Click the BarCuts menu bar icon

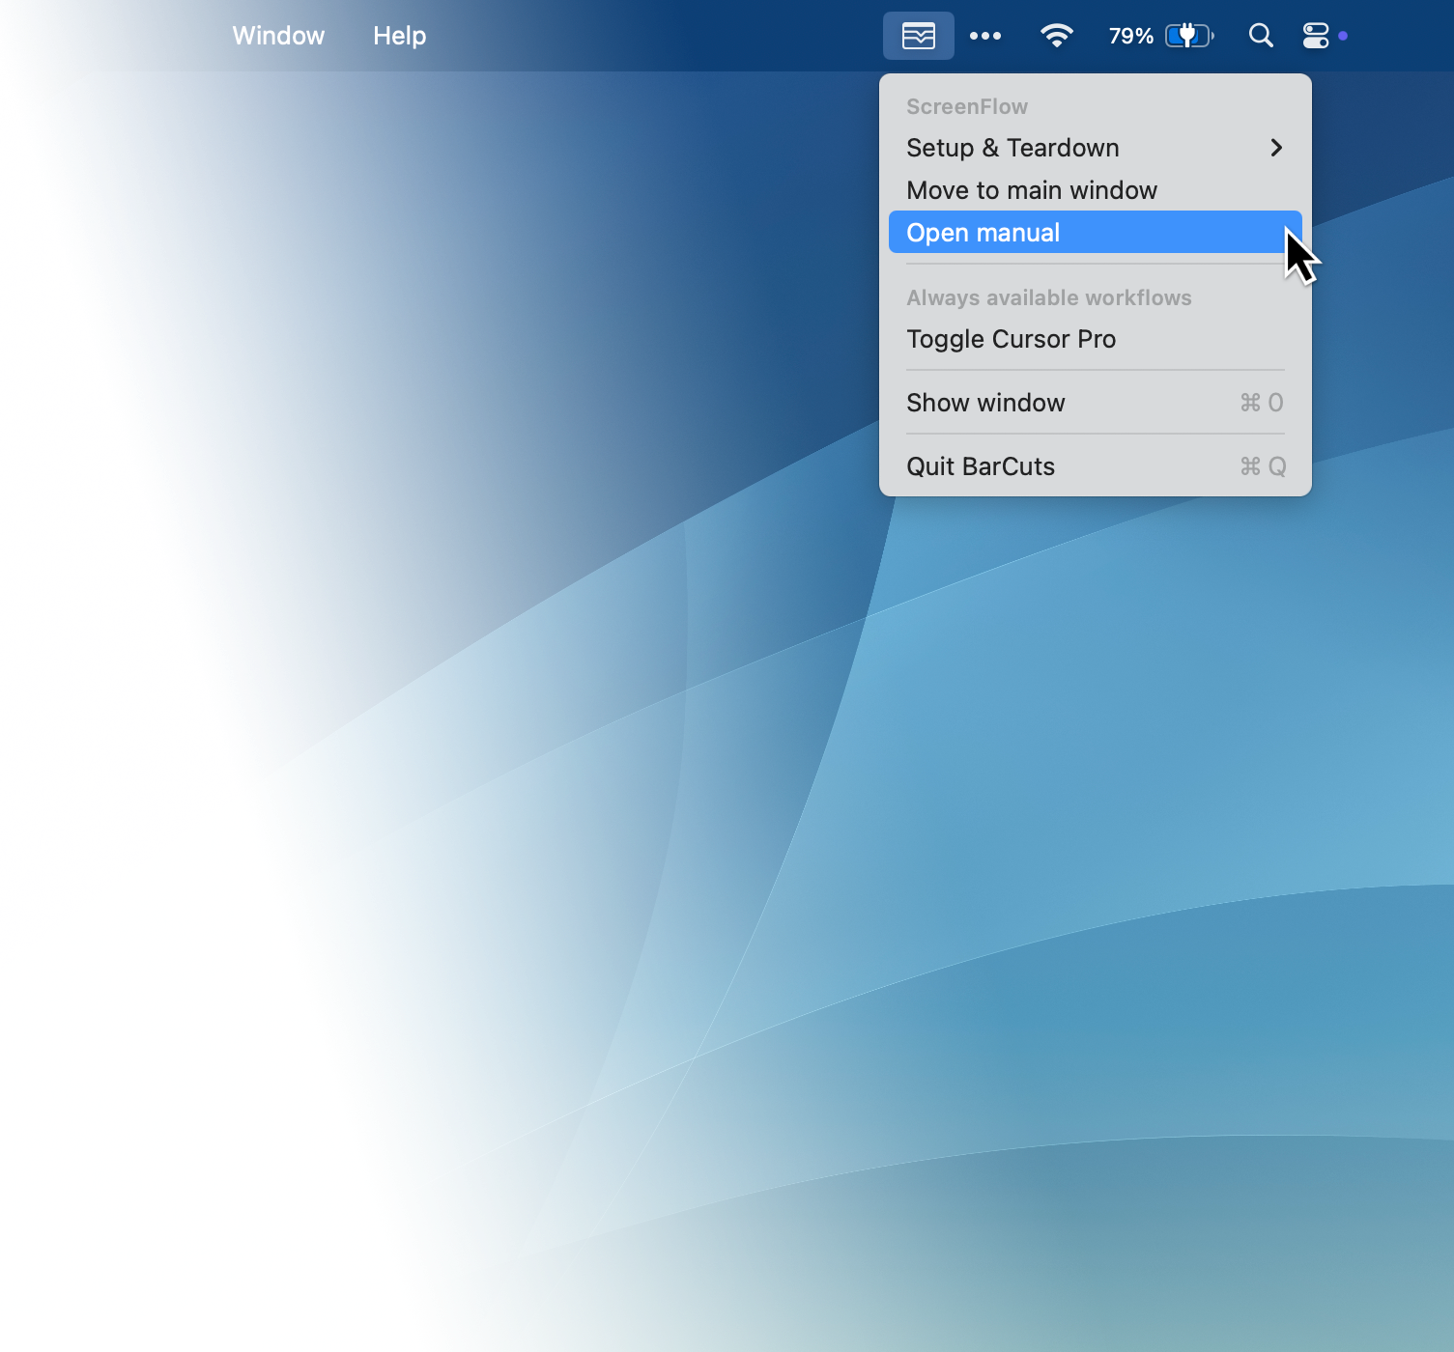[917, 35]
